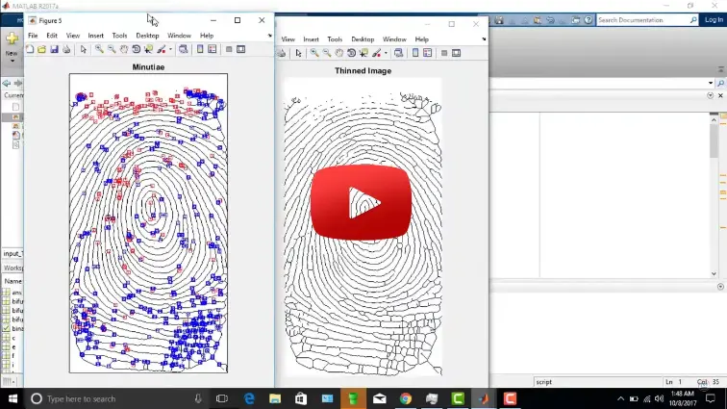Image resolution: width=727 pixels, height=409 pixels.
Task: Activate Zoom In in Thinned Image window toolbar
Action: [314, 53]
